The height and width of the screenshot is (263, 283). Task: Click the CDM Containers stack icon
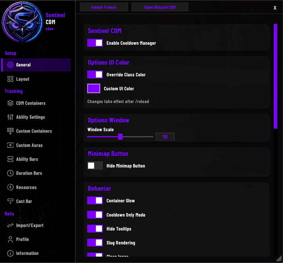(x=10, y=103)
